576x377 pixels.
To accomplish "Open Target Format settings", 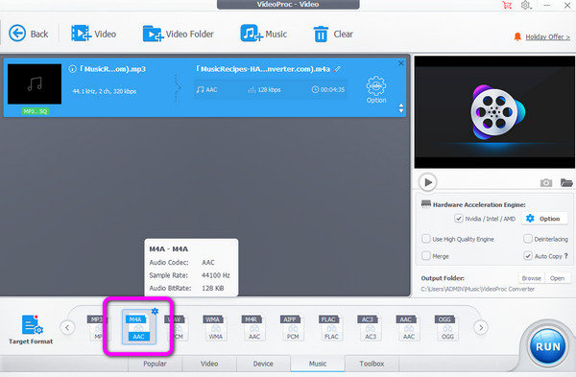I will 31,329.
